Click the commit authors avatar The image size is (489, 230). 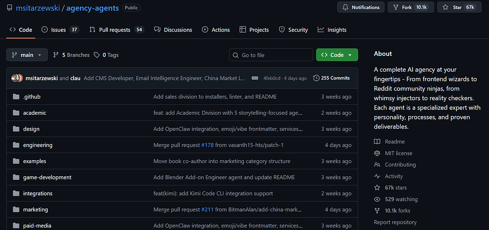[17, 78]
